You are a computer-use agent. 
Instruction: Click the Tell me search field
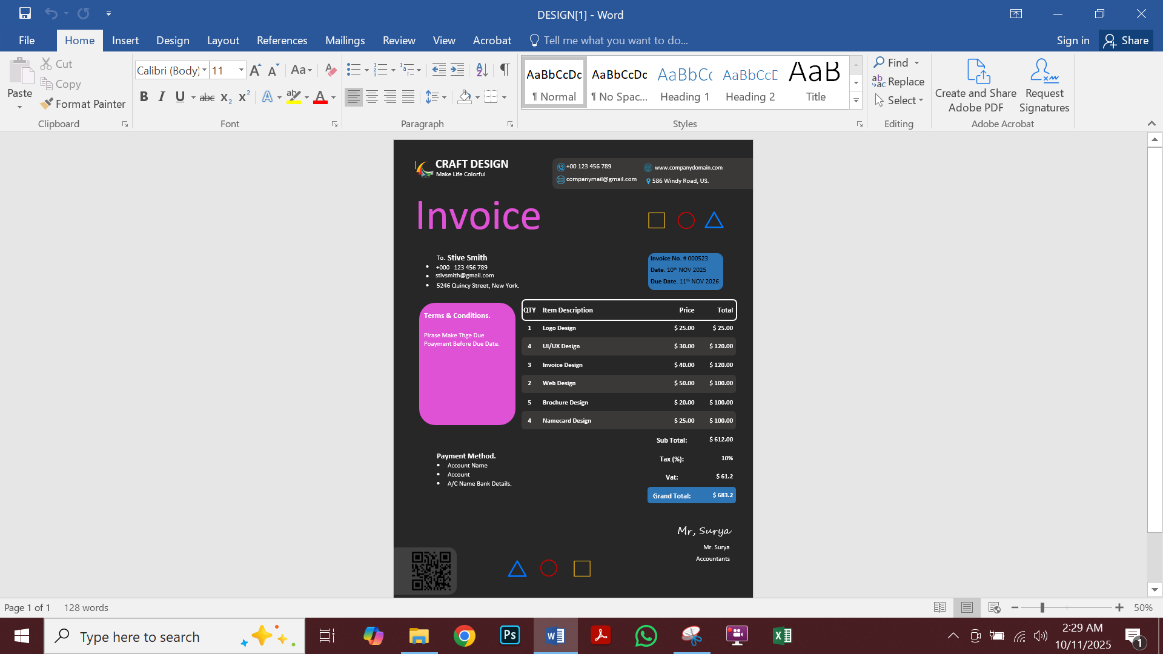[x=615, y=41]
